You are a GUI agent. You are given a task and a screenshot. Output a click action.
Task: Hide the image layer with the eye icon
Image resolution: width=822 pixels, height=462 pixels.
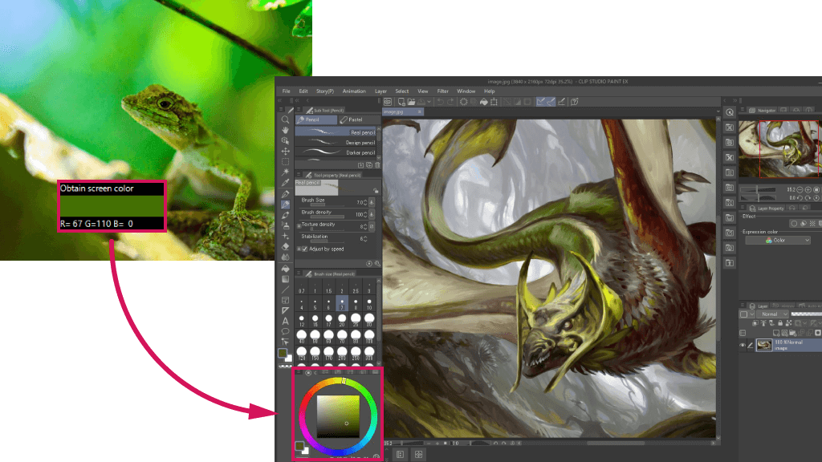click(x=742, y=345)
